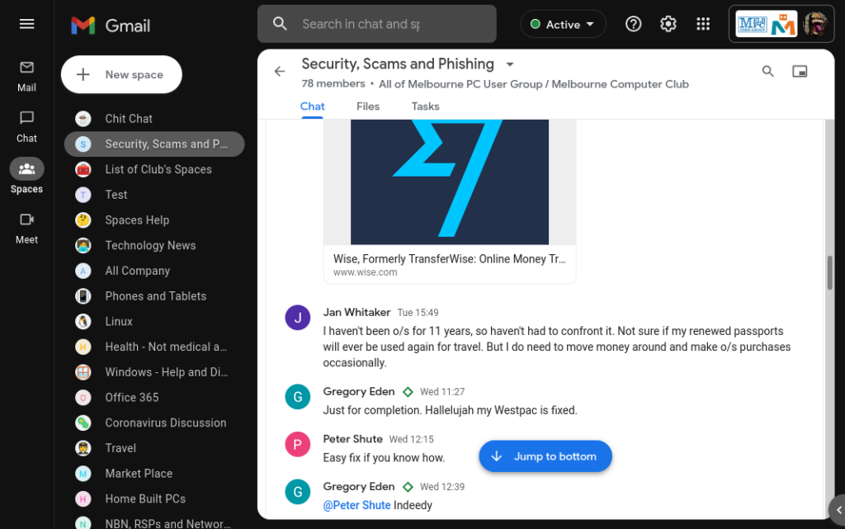Screen dimensions: 845x529
Task: Open space in pop-out window icon
Action: [x=800, y=71]
